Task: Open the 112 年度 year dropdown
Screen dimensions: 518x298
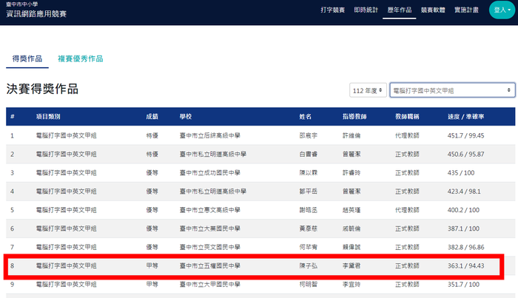Action: coord(368,90)
